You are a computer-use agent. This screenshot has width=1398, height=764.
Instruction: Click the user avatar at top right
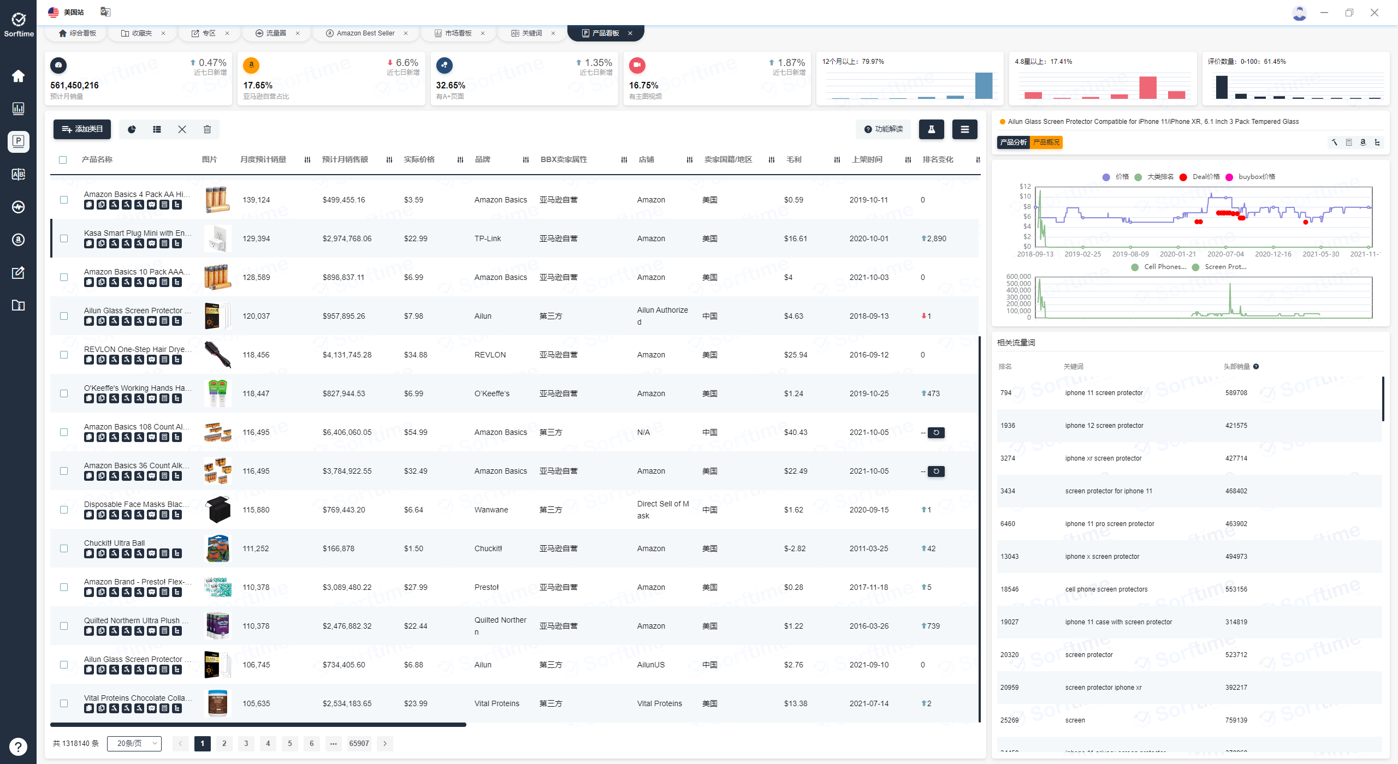[x=1299, y=13]
